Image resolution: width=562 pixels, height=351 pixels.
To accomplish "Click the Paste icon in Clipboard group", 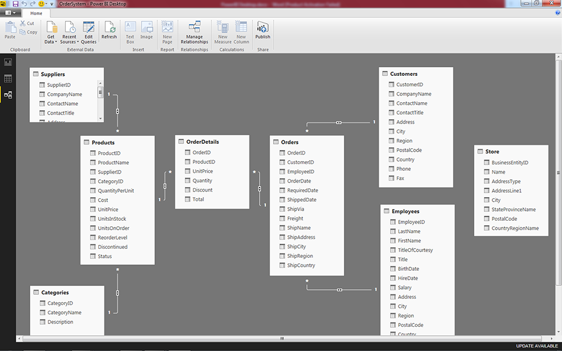I will click(10, 27).
